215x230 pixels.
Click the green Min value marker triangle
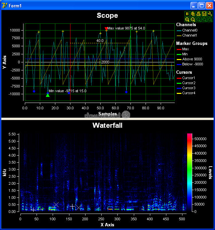coord(48,95)
